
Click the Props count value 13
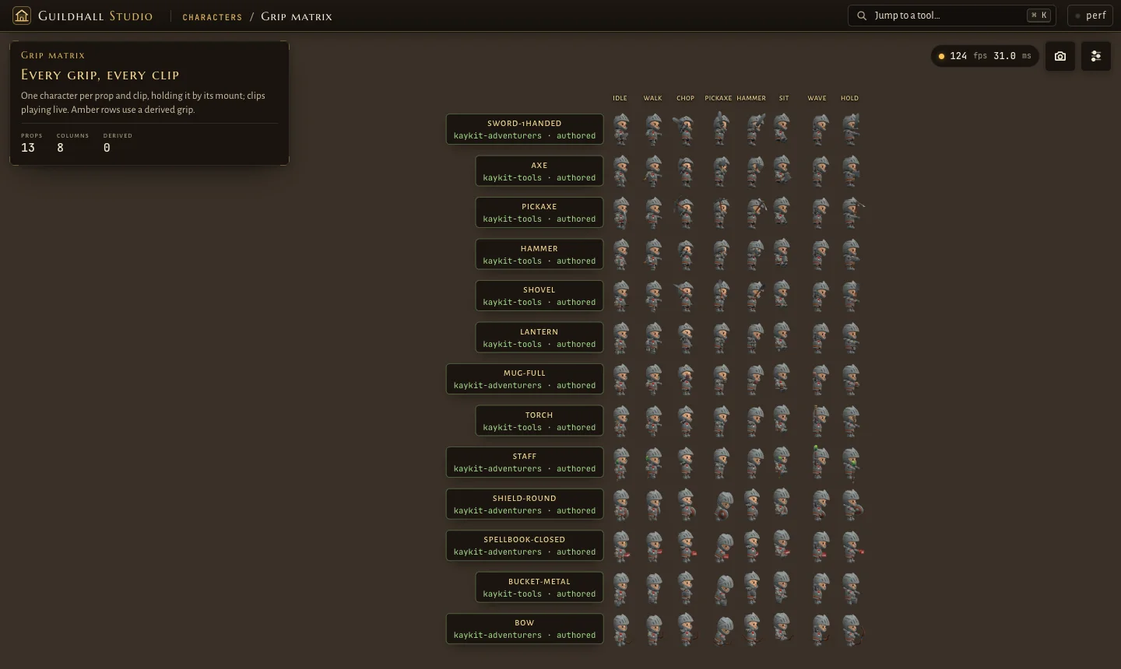pyautogui.click(x=28, y=148)
